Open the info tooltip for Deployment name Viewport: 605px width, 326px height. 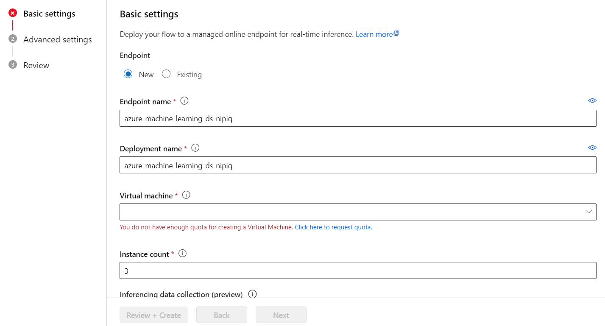pyautogui.click(x=195, y=148)
